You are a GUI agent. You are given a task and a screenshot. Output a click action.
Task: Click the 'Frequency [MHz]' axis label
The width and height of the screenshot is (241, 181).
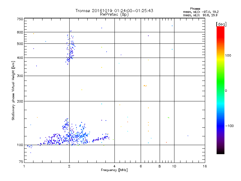point(114,170)
